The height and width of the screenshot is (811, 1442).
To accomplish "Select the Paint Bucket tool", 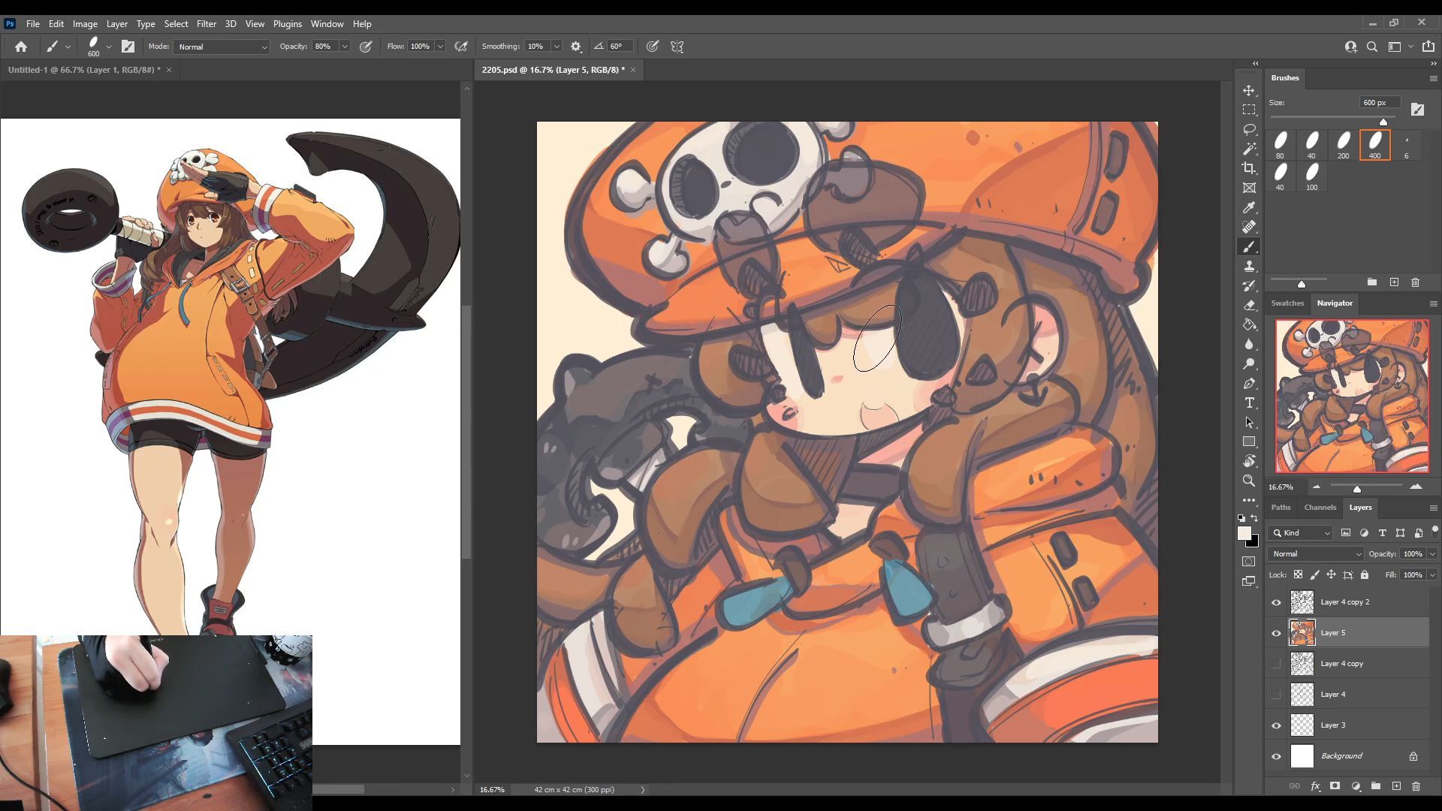I will click(1249, 325).
